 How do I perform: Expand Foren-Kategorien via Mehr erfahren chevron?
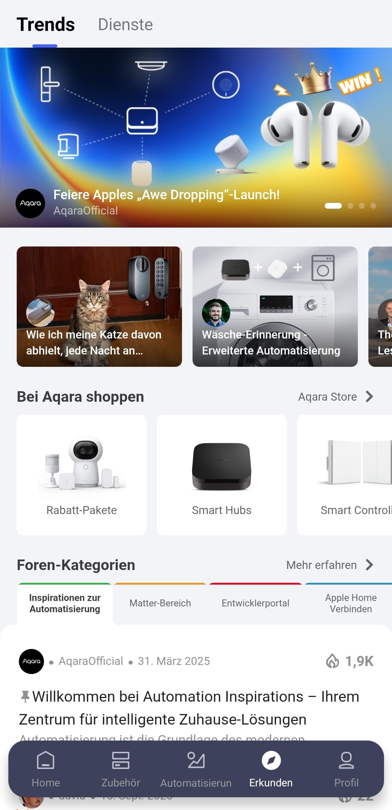[369, 565]
